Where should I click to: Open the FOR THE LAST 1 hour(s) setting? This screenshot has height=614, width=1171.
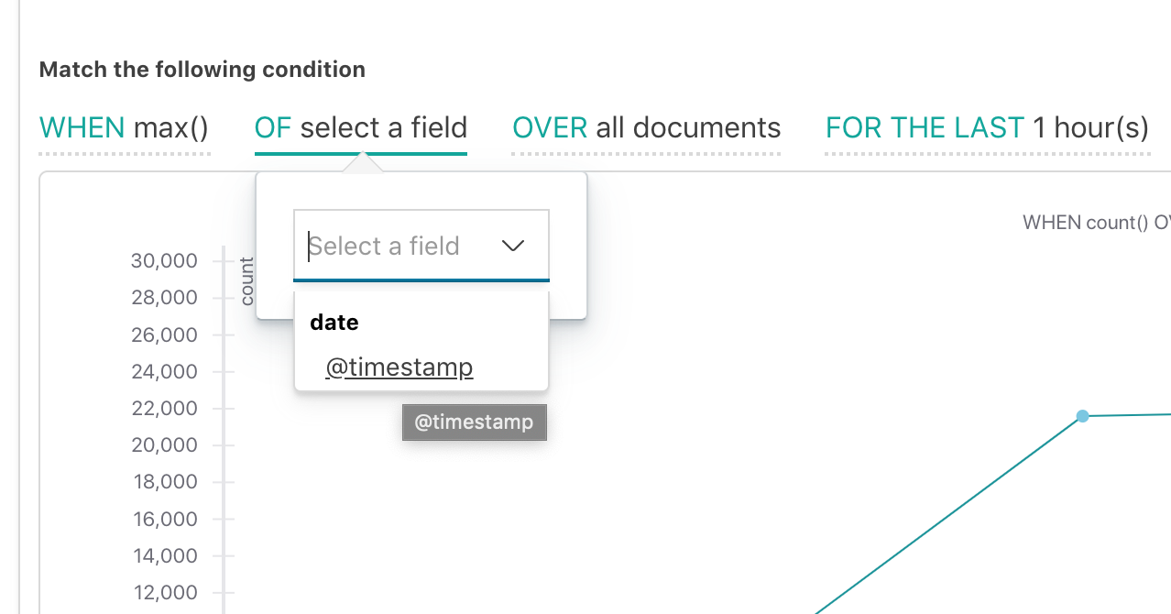(x=987, y=127)
